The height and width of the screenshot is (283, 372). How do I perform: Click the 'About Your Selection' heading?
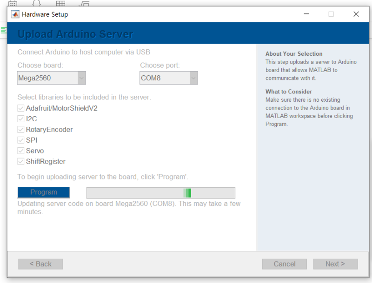(x=294, y=54)
